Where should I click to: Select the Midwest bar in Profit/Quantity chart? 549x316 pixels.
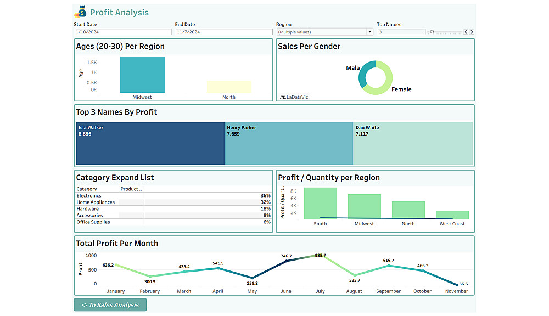pyautogui.click(x=365, y=207)
